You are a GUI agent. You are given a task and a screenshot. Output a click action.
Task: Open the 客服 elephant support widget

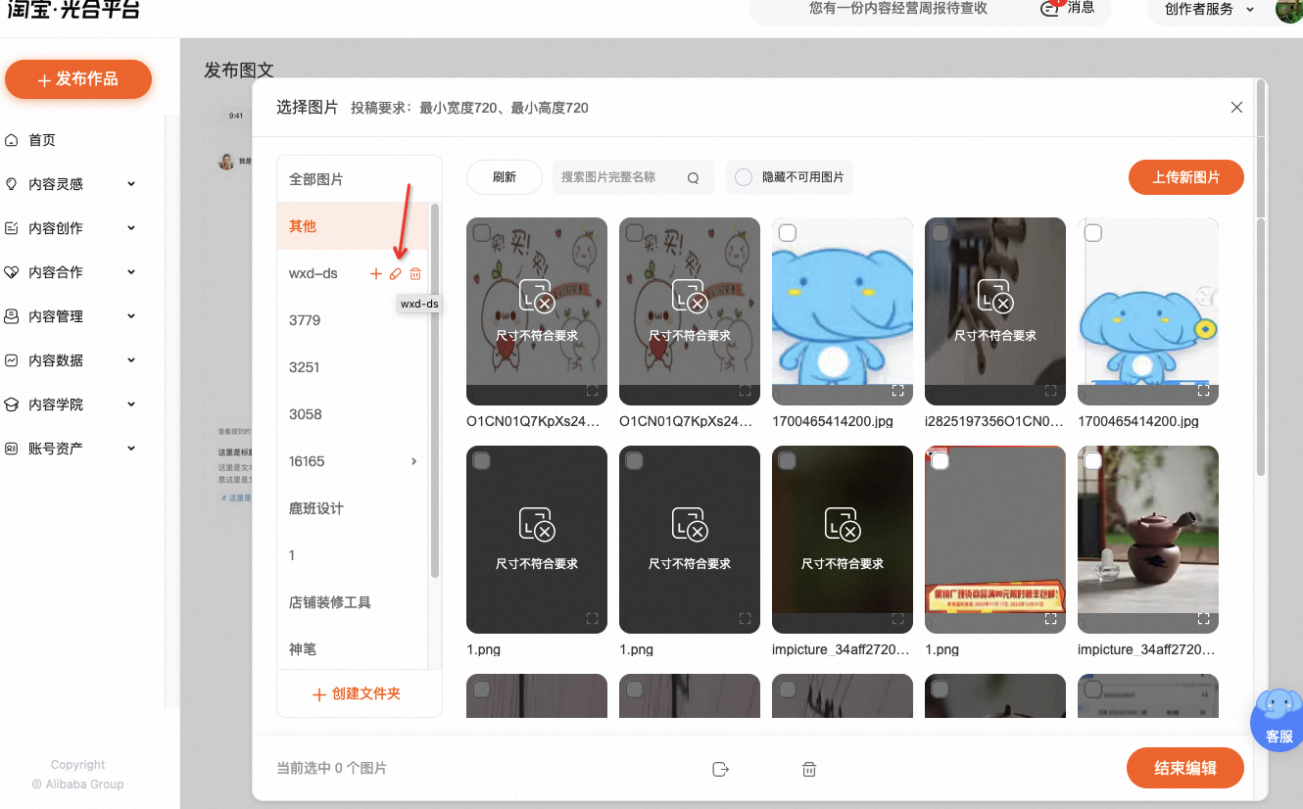(1279, 720)
